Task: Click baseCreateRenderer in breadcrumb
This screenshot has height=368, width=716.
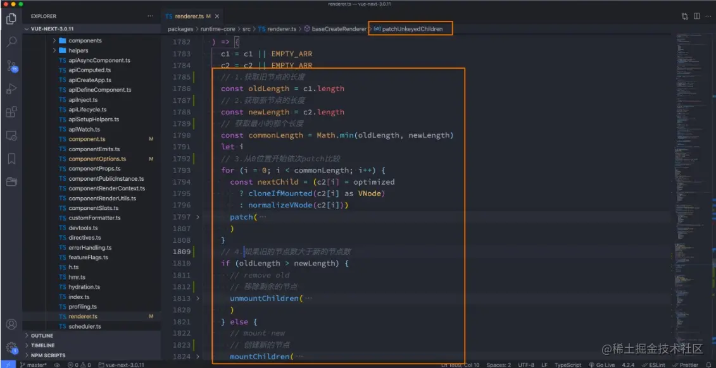Action: pyautogui.click(x=335, y=28)
